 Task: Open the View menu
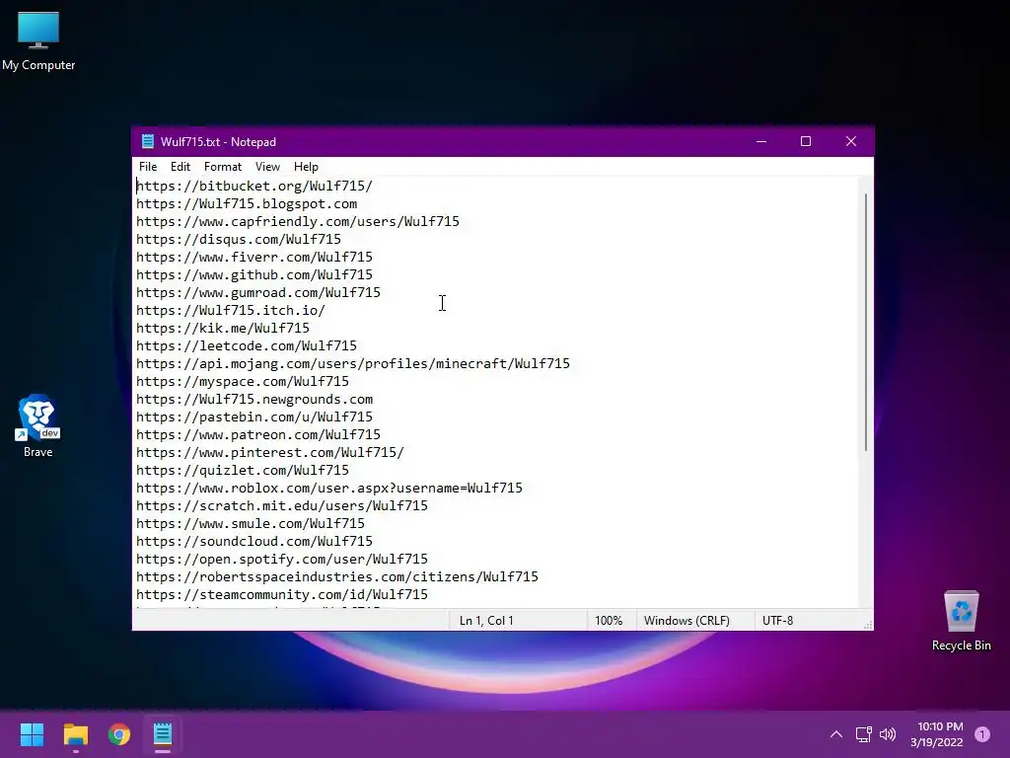(x=267, y=166)
